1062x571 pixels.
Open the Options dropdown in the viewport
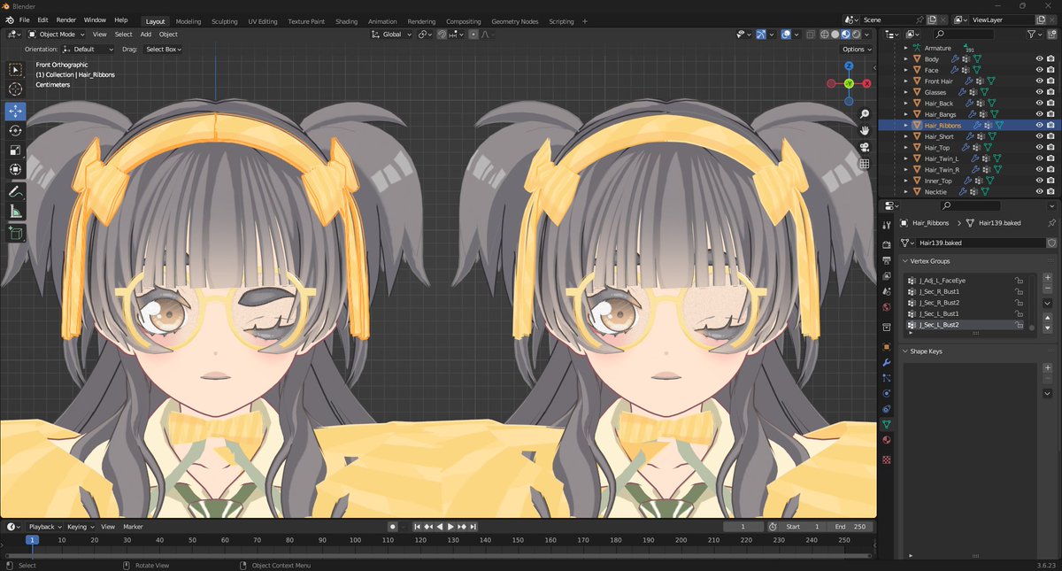click(856, 50)
